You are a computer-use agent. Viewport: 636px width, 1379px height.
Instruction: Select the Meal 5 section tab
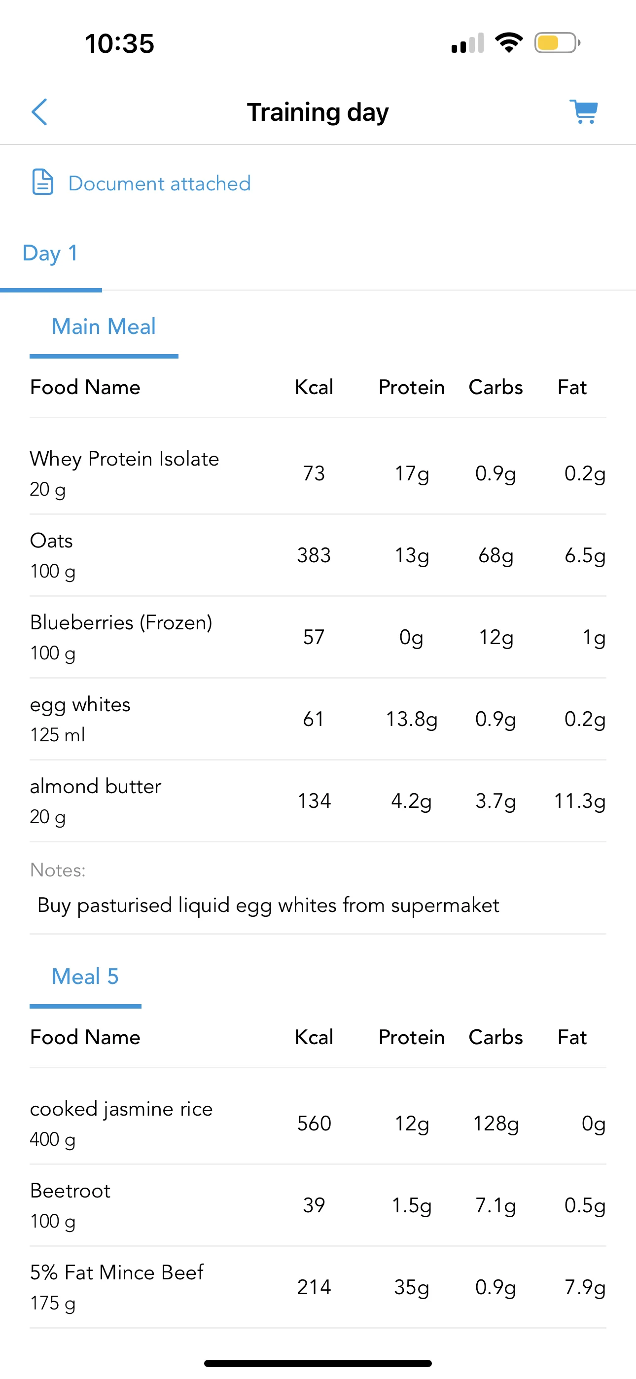pyautogui.click(x=85, y=977)
